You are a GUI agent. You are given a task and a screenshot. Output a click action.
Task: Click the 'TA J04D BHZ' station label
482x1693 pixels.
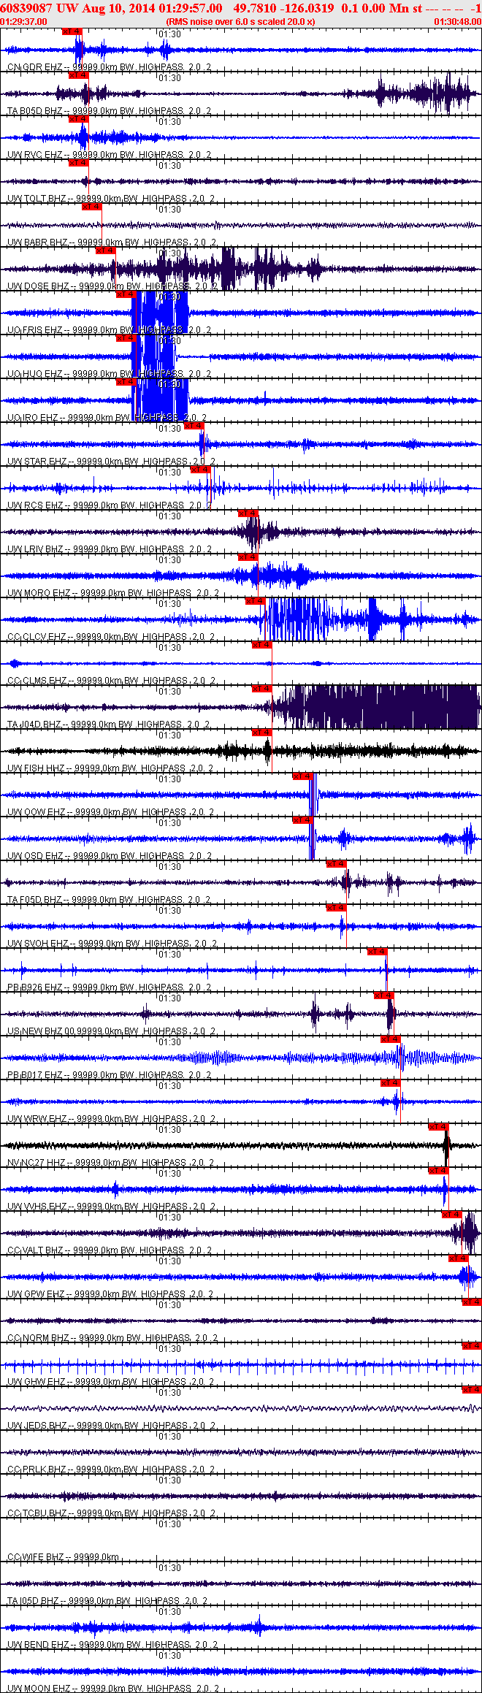[35, 725]
